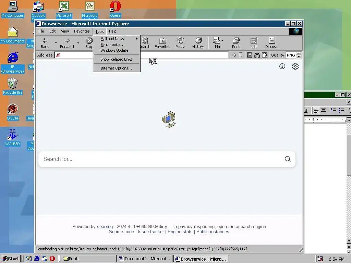Click the magnifier search submit icon
351x263 pixels.
(x=288, y=159)
